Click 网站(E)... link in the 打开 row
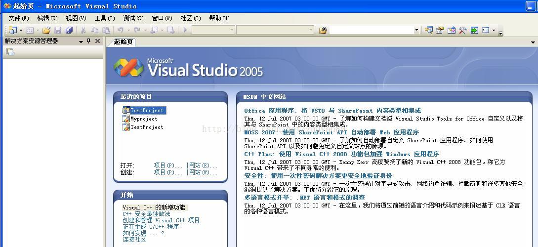Image resolution: width=538 pixels, height=247 pixels. (204, 165)
